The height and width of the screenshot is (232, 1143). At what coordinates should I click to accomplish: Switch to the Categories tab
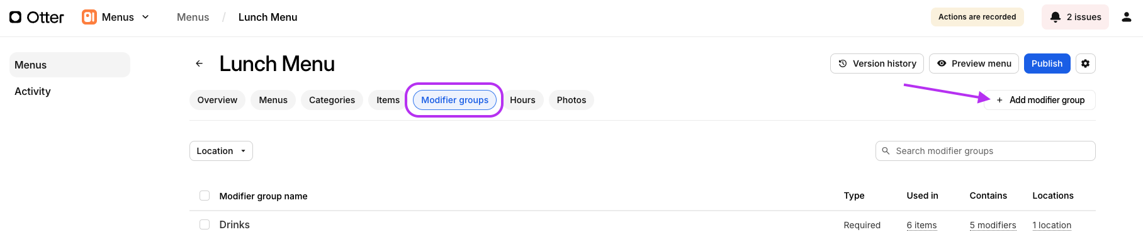point(332,100)
